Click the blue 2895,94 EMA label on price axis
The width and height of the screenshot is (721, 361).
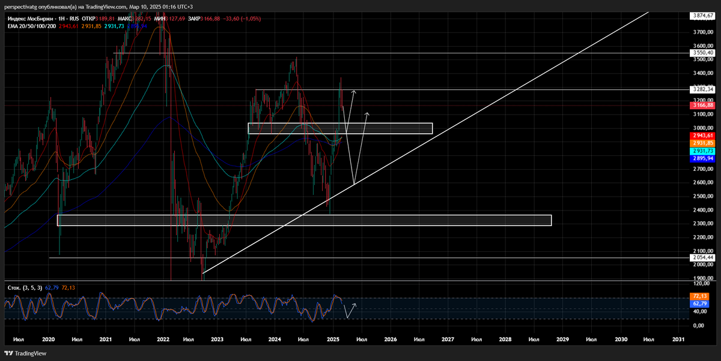(x=702, y=159)
